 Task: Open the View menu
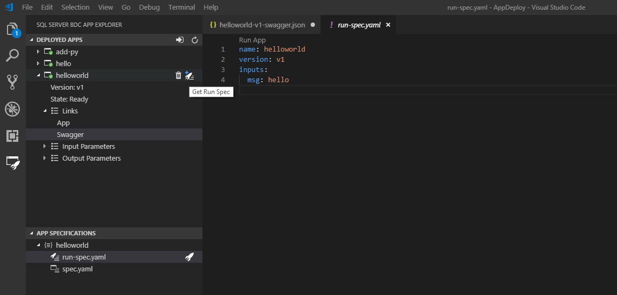(x=106, y=7)
